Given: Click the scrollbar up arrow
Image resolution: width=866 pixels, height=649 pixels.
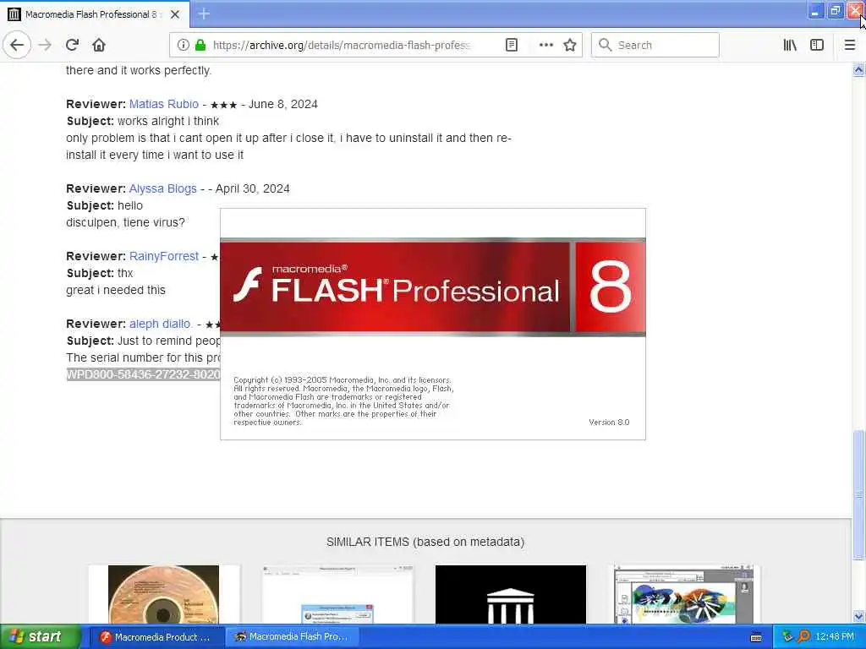Looking at the screenshot, I should (x=858, y=69).
